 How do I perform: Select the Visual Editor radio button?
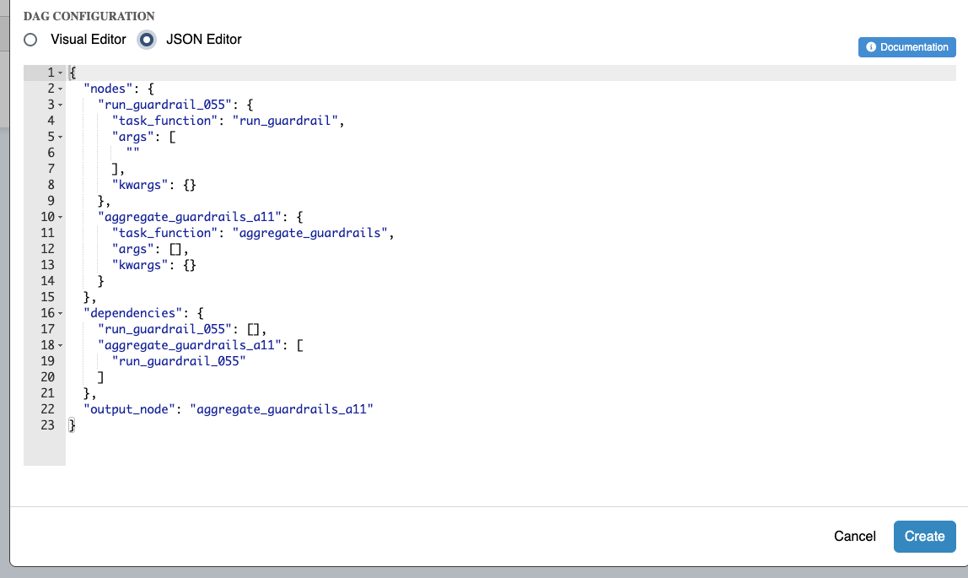pyautogui.click(x=31, y=40)
